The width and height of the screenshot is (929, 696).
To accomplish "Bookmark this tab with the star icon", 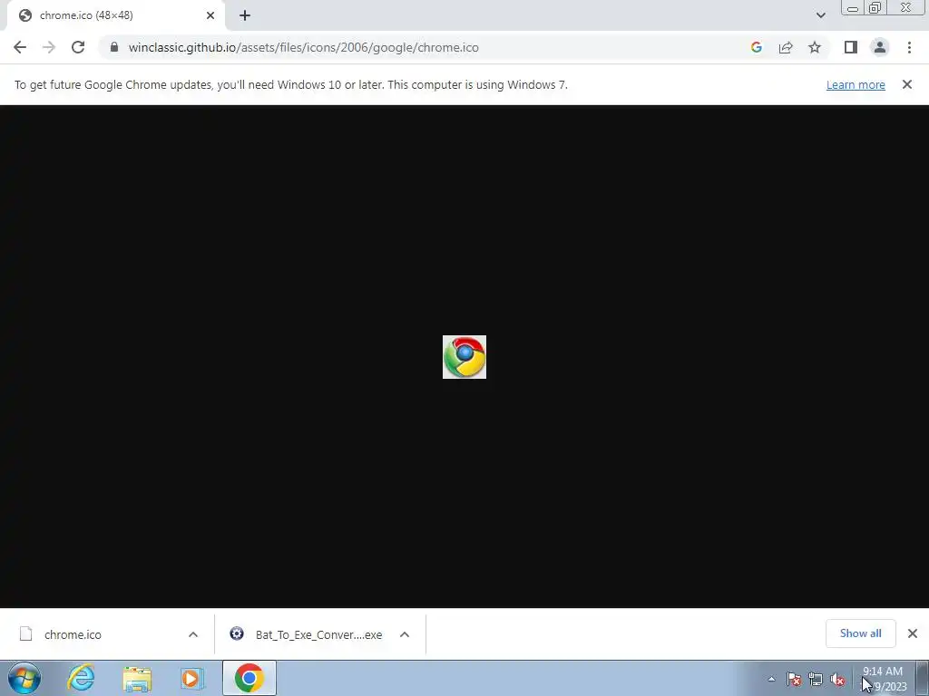I will click(815, 47).
